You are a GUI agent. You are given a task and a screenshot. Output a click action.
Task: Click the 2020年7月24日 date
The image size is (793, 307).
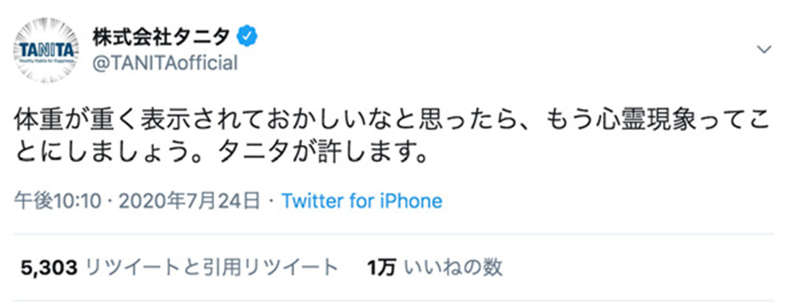188,201
